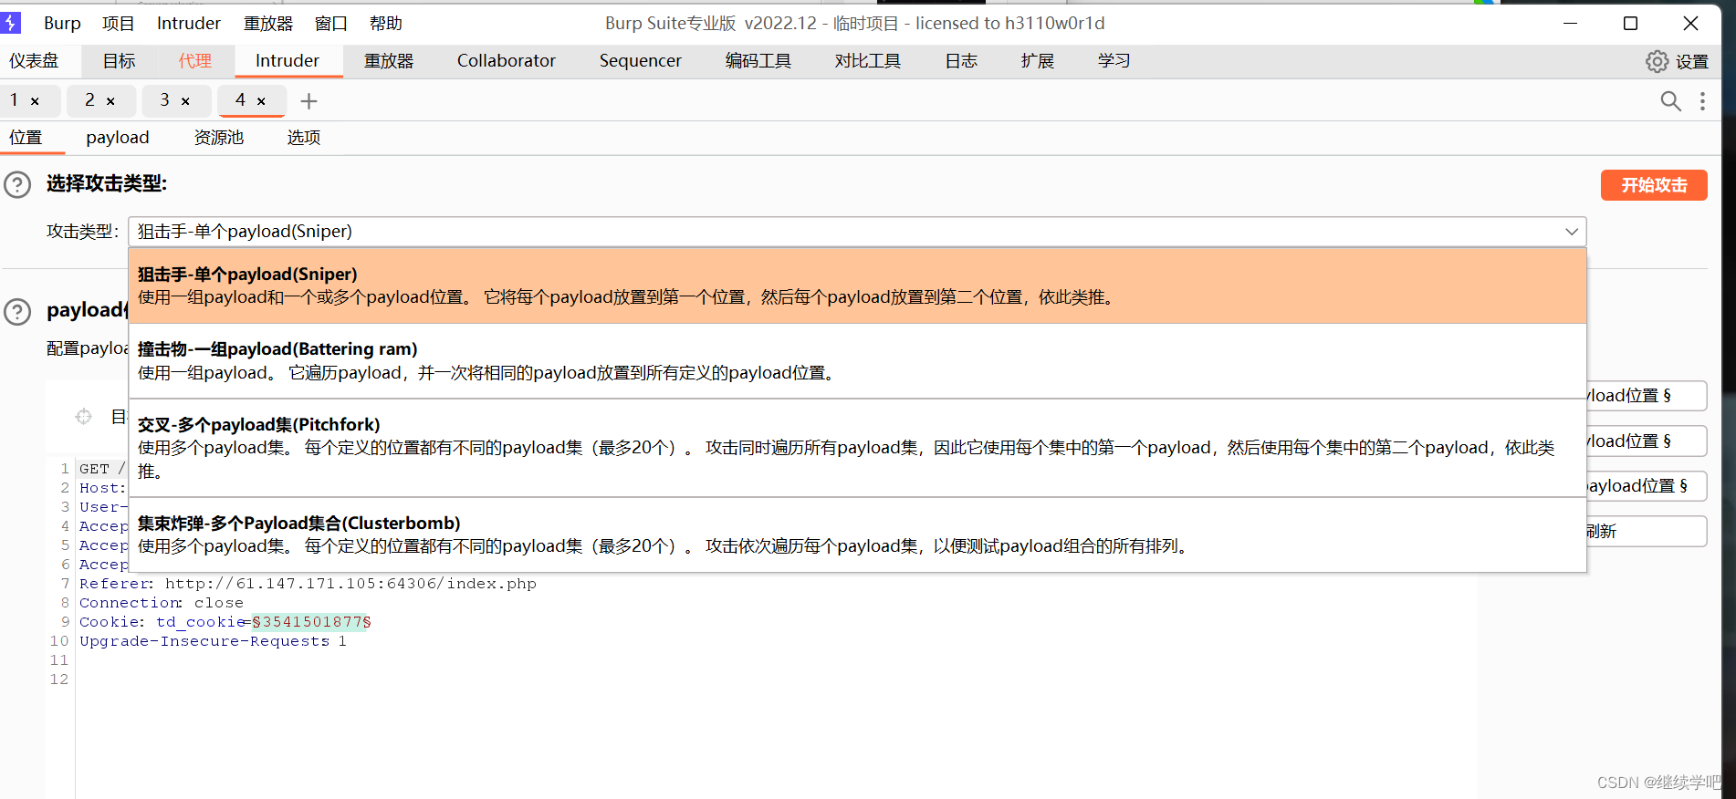1736x799 pixels.
Task: Open the settings gear icon
Action: pyautogui.click(x=1657, y=61)
